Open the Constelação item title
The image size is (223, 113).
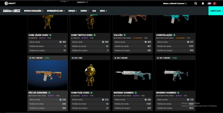coord(164,35)
